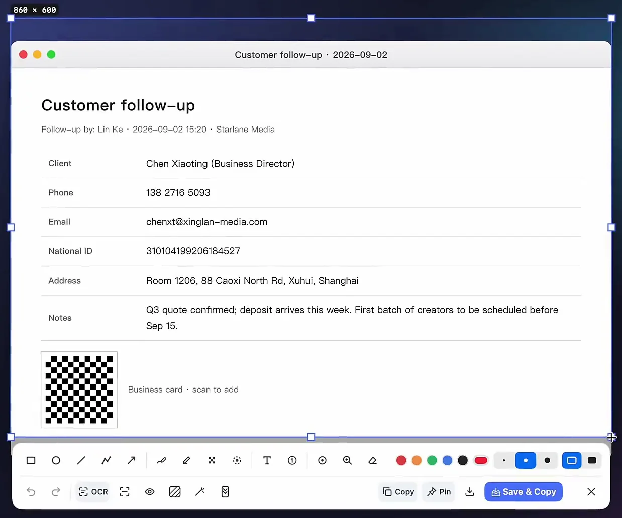Close the screenshot toolbar

tap(591, 492)
